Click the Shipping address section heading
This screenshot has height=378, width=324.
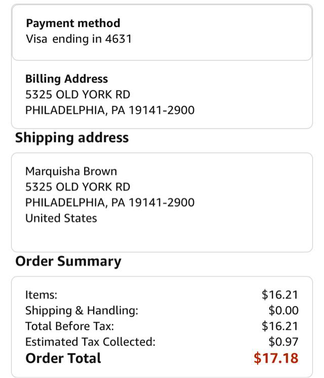[72, 138]
